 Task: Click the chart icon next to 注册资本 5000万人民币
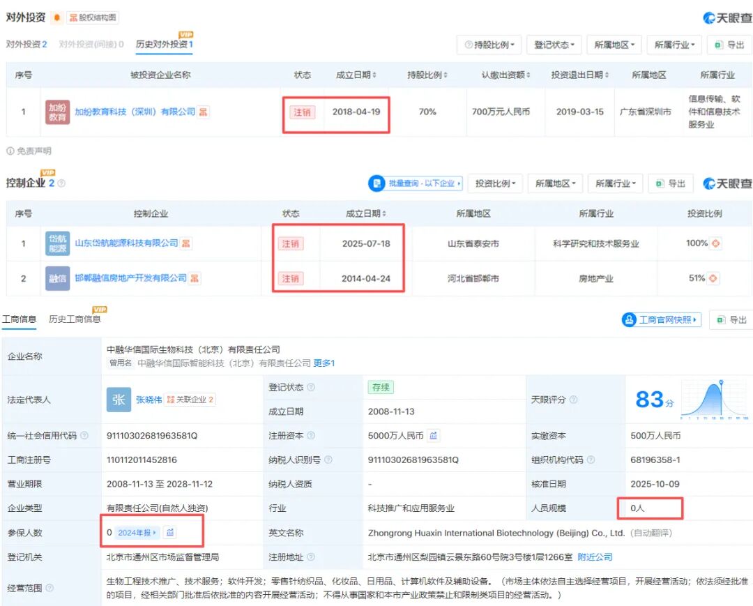433,436
